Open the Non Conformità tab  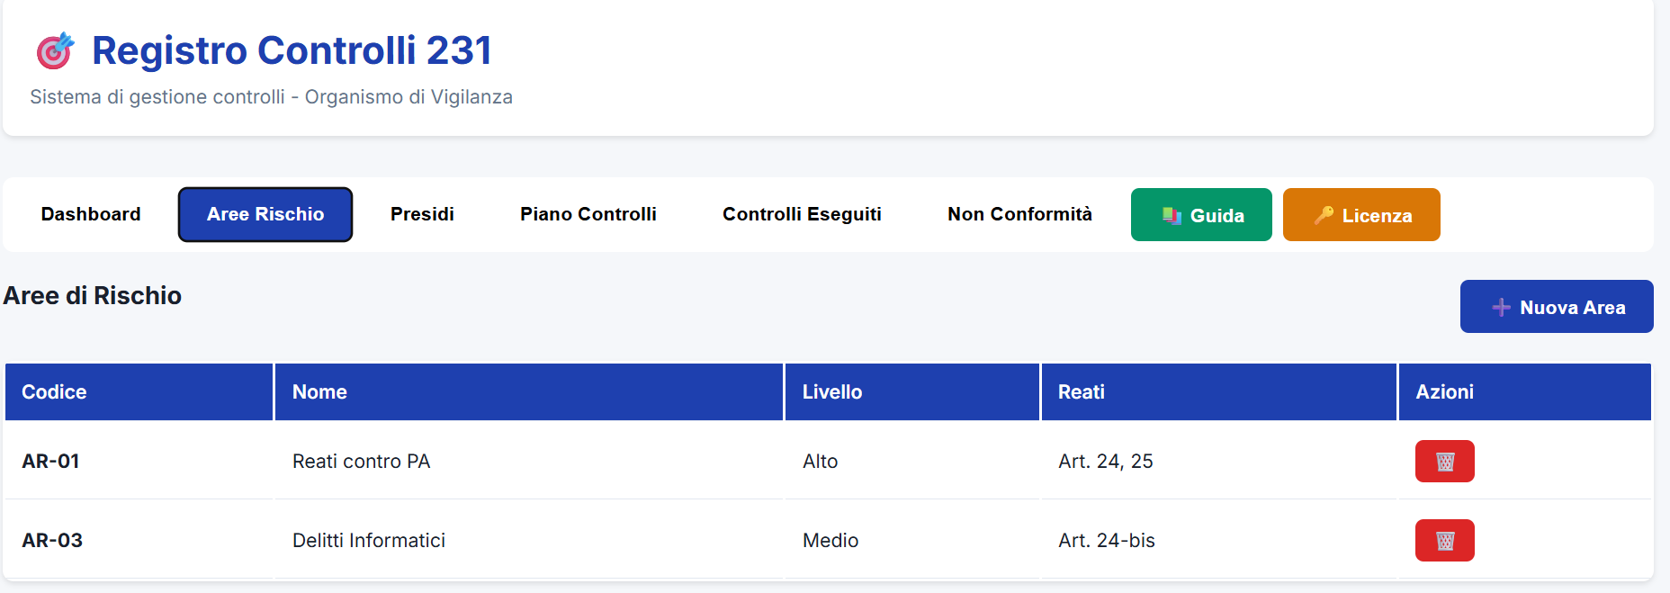(1019, 214)
